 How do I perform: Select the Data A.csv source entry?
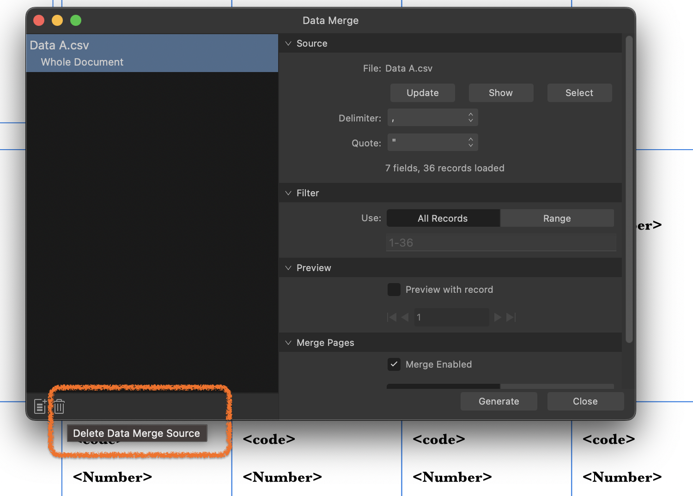click(x=152, y=53)
